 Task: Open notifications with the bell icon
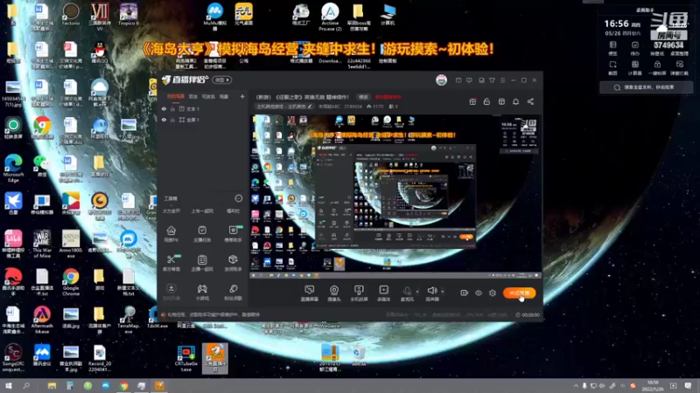click(515, 101)
